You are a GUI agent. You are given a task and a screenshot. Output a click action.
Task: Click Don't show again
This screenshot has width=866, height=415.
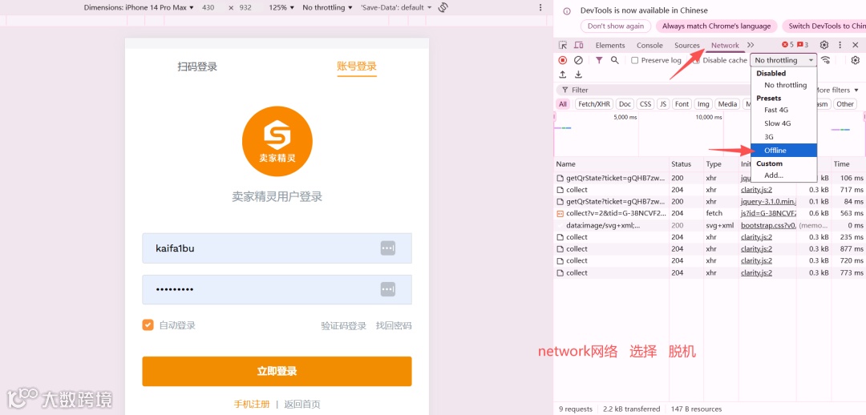tap(615, 26)
